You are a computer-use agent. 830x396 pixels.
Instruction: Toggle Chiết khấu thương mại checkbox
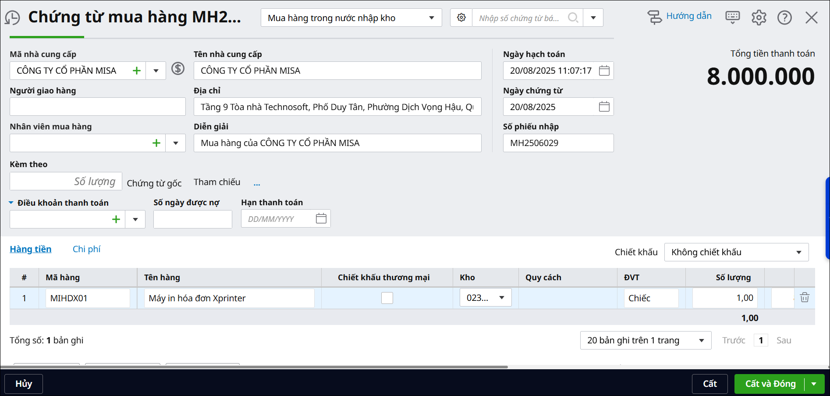(x=387, y=298)
